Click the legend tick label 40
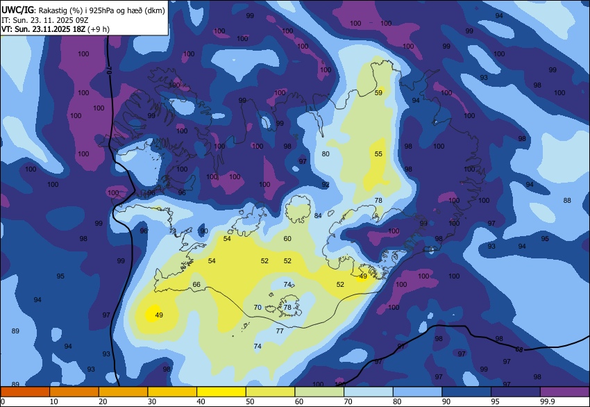Image resolution: width=590 pixels, height=407 pixels. [201, 401]
